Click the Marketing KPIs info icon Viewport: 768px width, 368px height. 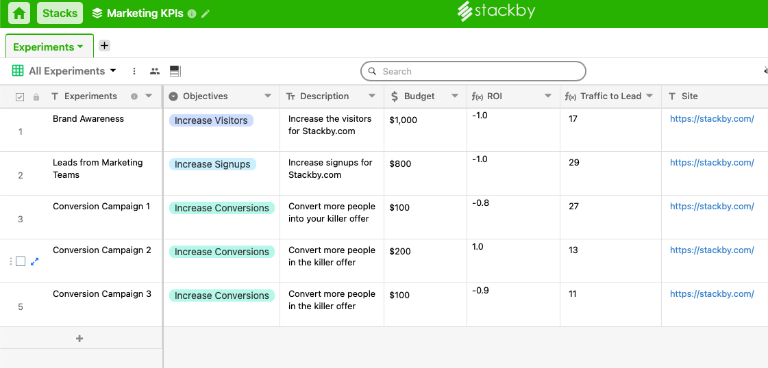coord(192,14)
